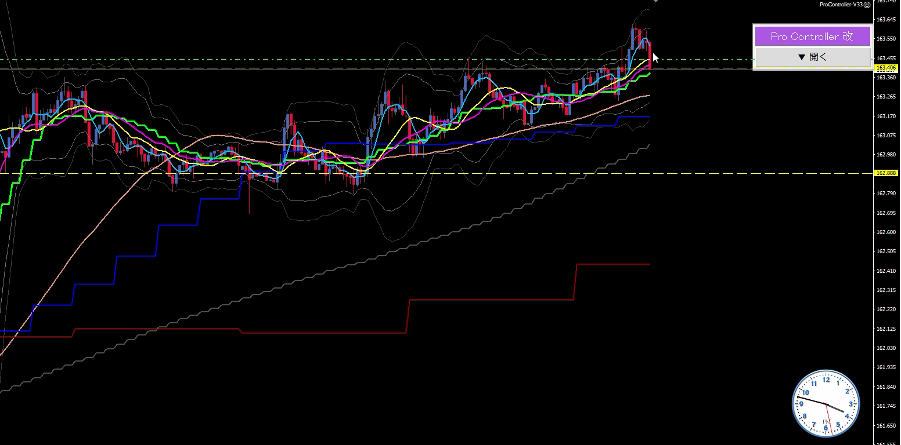Click the 163.265 value on price axis
Image resolution: width=901 pixels, height=445 pixels.
click(886, 97)
